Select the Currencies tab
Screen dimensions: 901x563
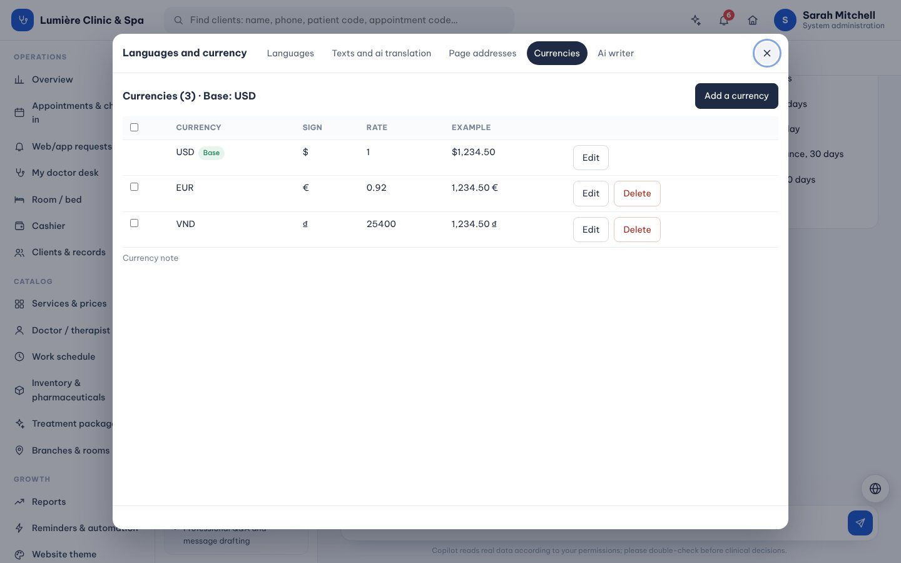[557, 53]
